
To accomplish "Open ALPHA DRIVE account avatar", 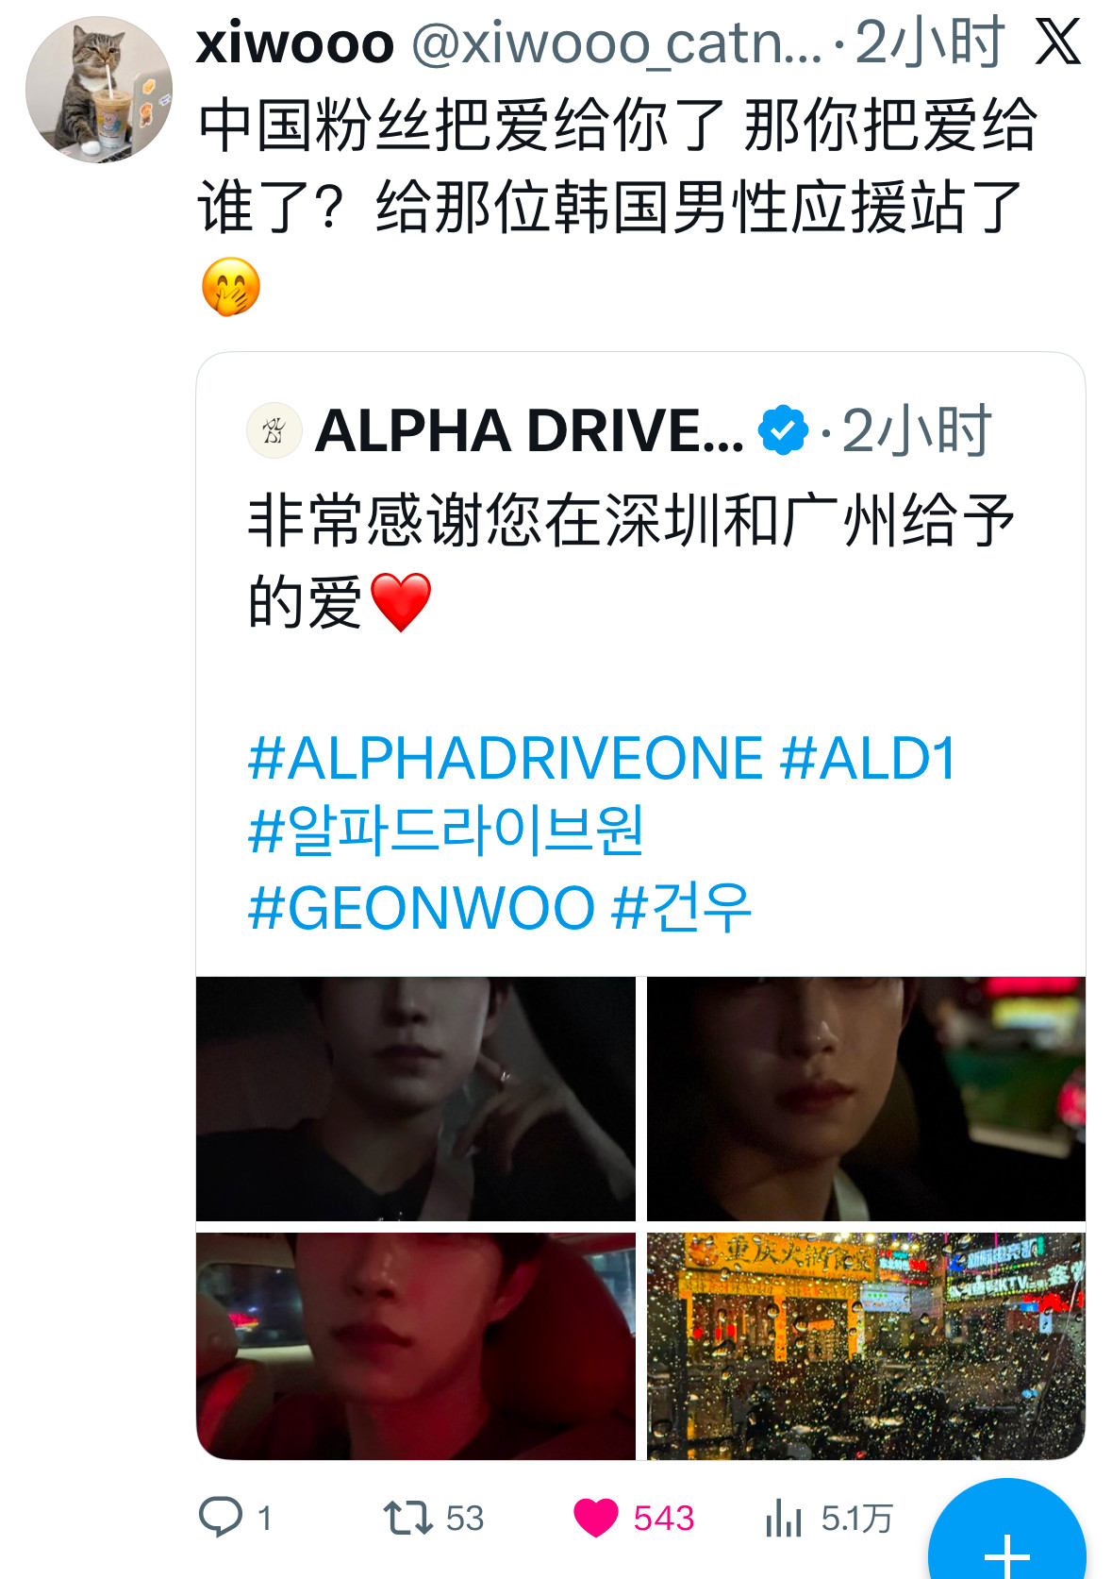I will point(274,430).
